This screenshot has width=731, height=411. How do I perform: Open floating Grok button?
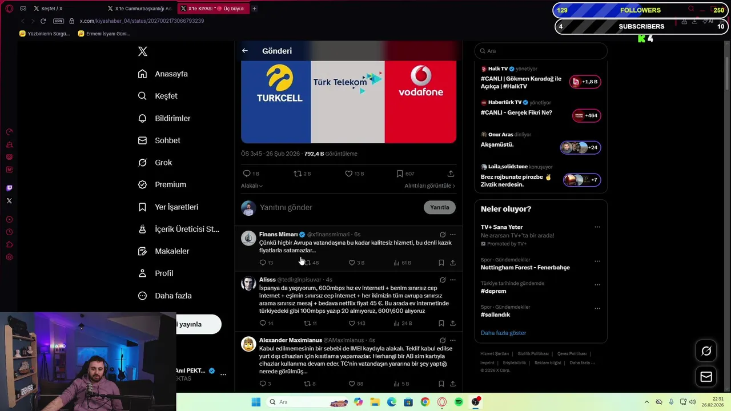[x=706, y=351]
